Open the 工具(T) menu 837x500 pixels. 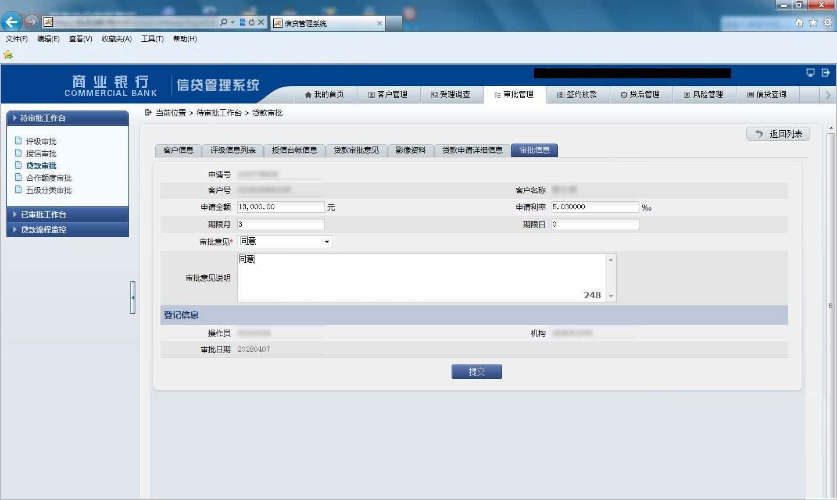(x=152, y=39)
